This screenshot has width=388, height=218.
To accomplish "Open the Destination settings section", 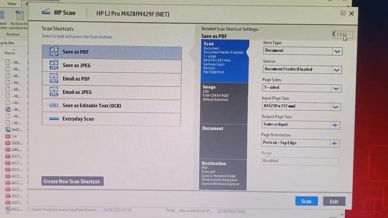I will click(223, 174).
